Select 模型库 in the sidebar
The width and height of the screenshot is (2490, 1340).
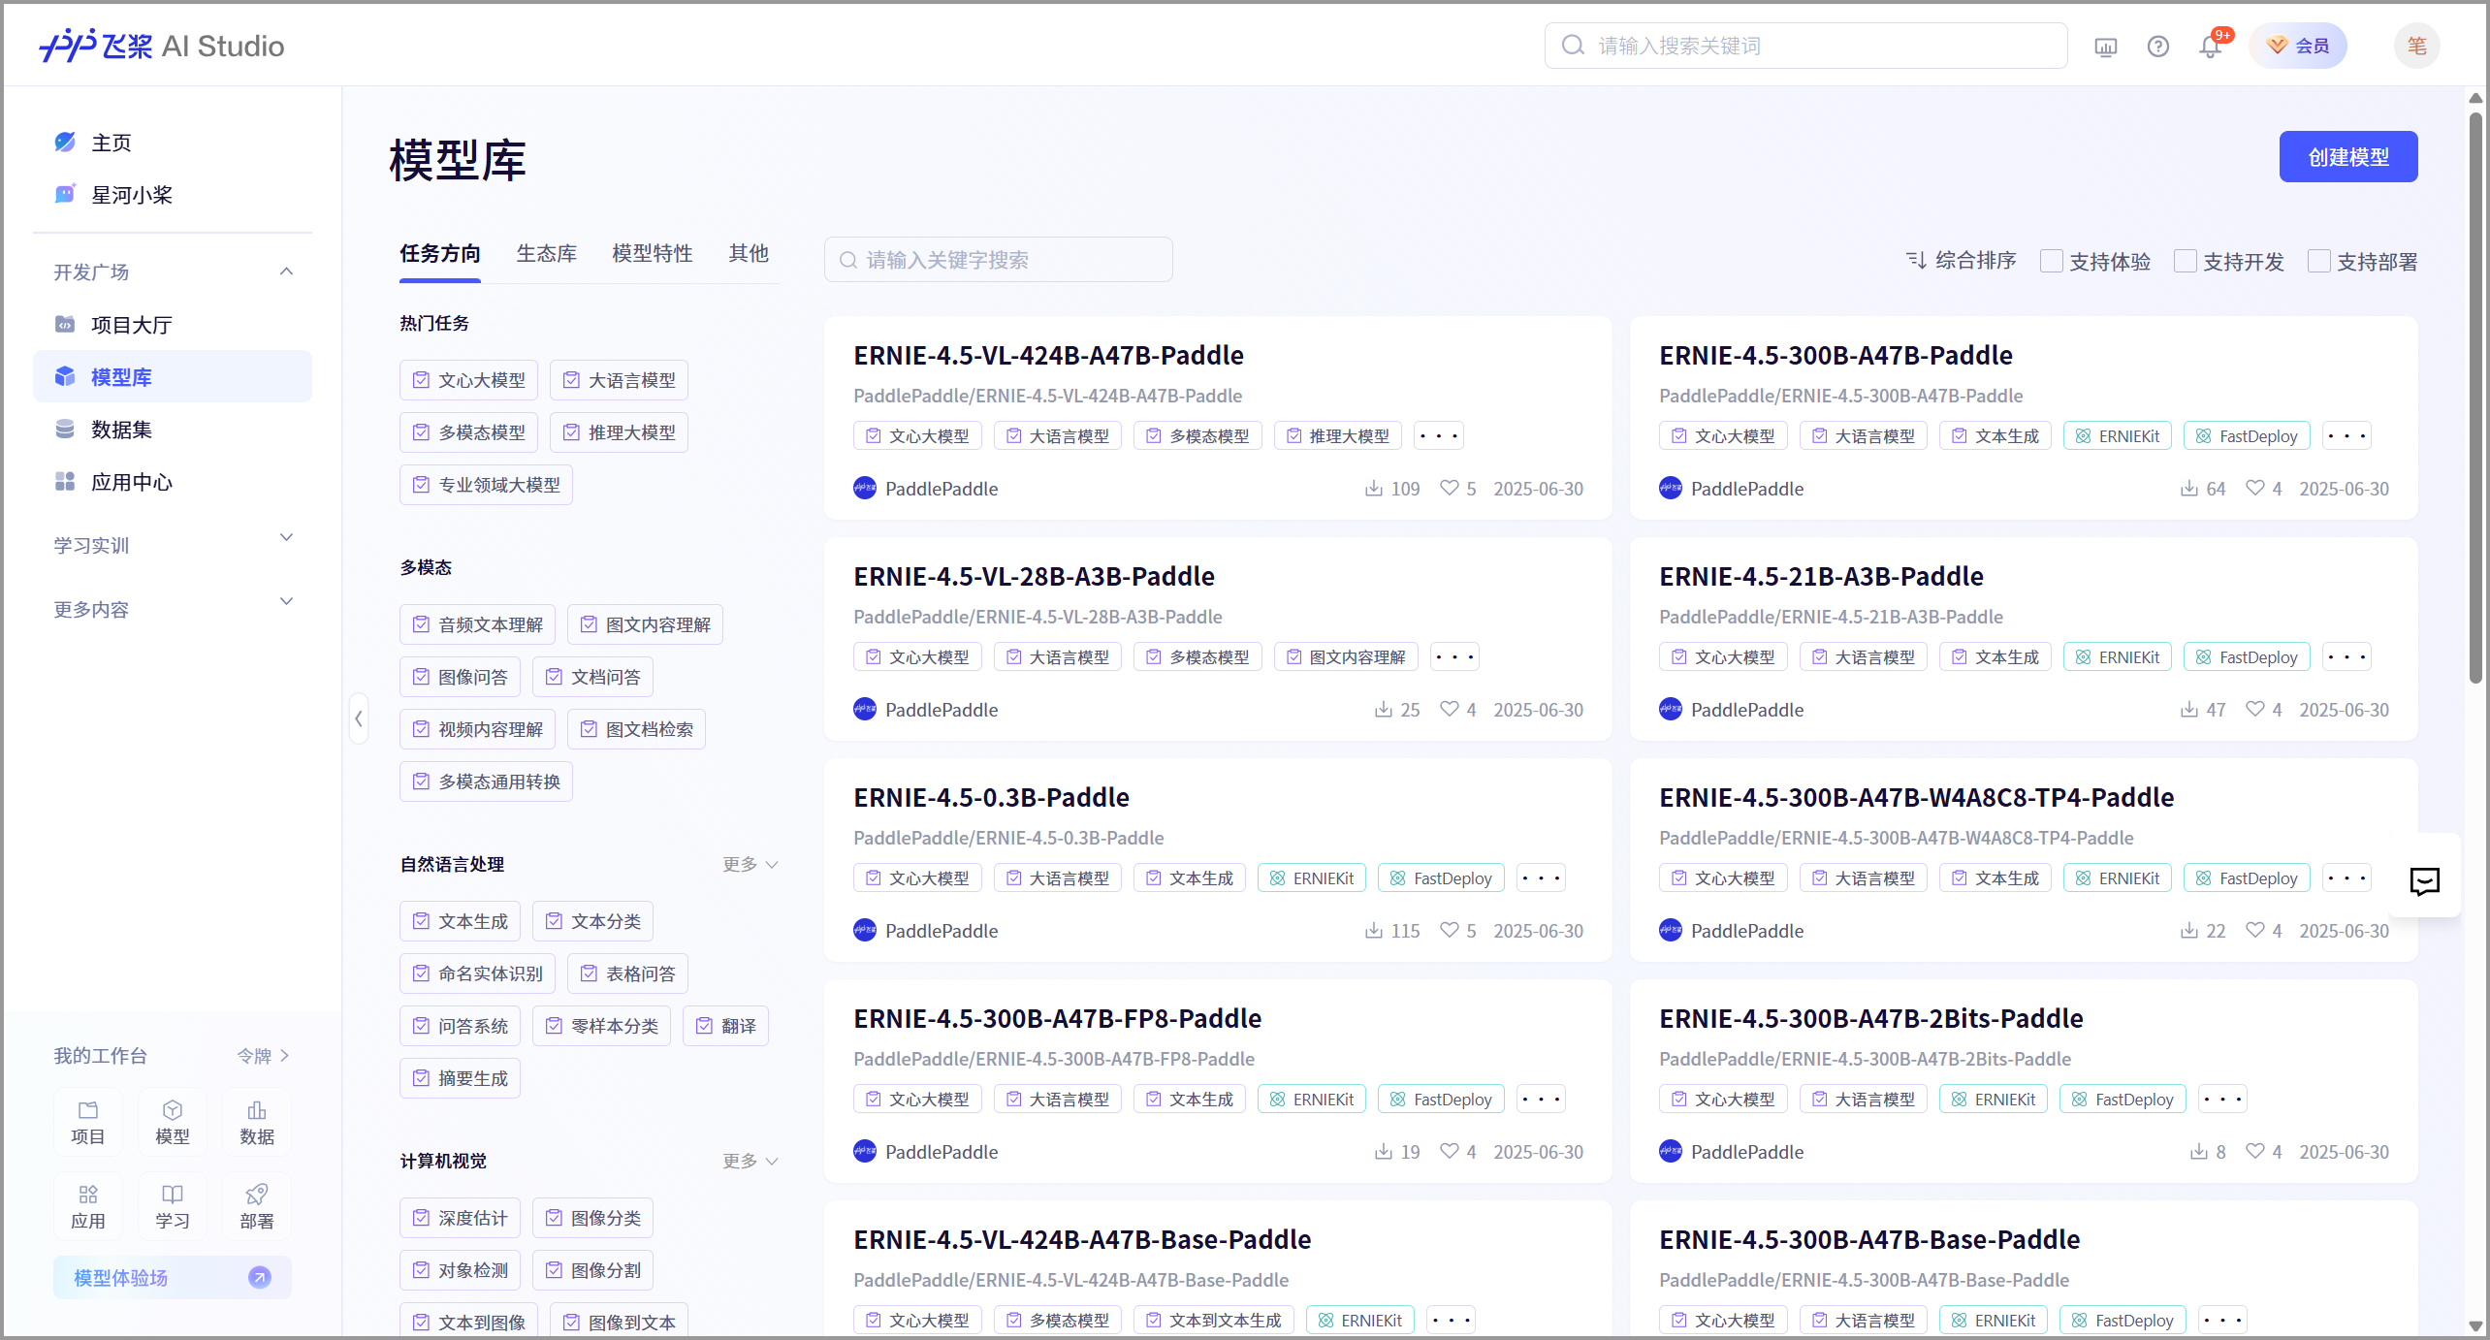[x=173, y=377]
